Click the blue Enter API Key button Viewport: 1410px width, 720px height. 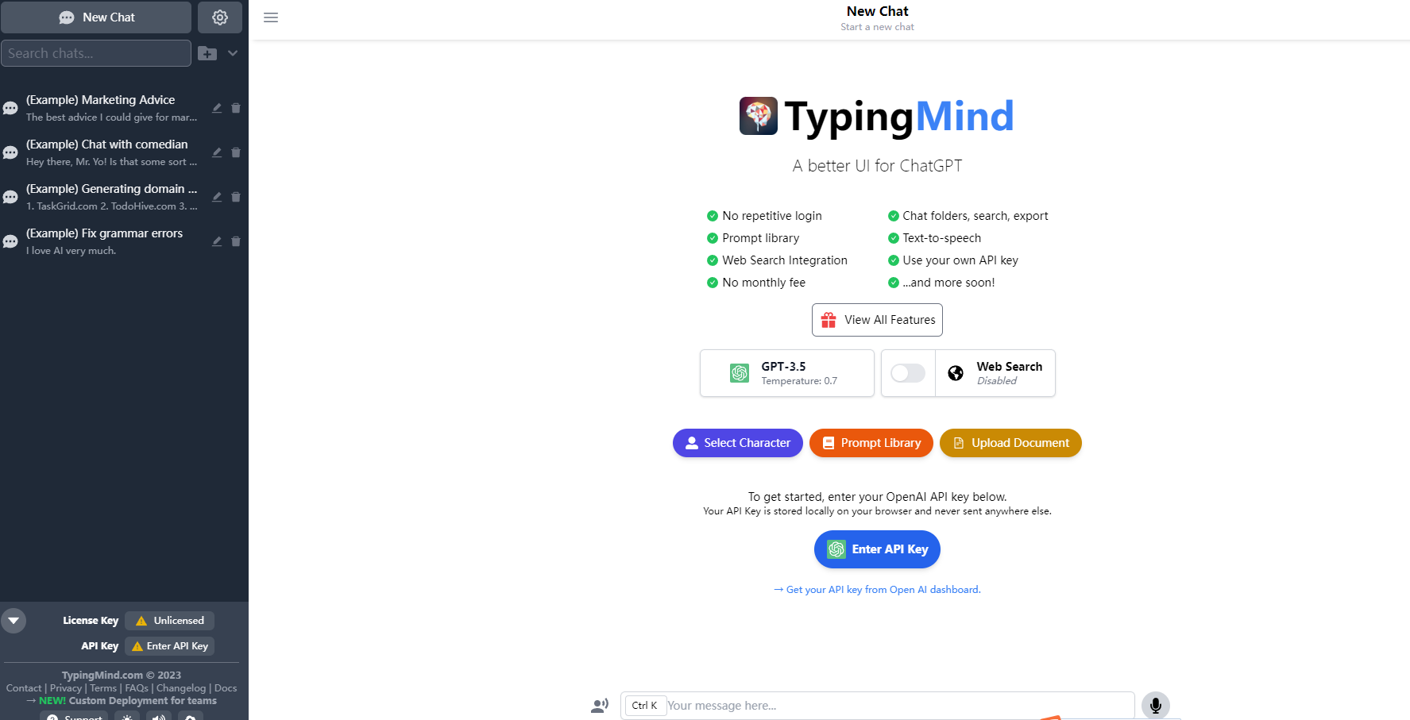(877, 549)
